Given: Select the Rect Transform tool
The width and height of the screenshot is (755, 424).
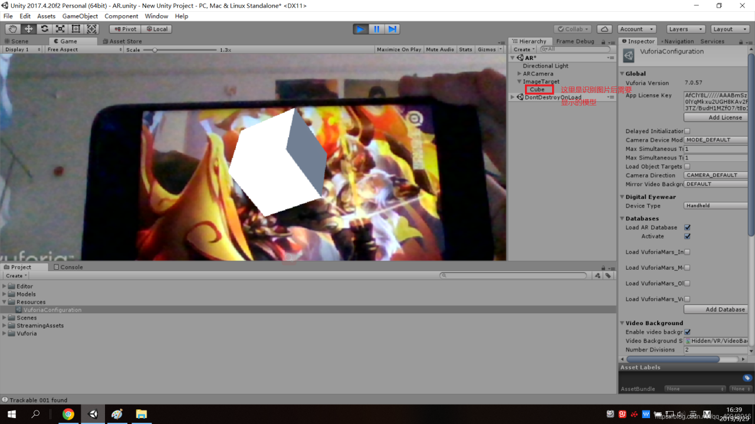Looking at the screenshot, I should click(x=76, y=29).
